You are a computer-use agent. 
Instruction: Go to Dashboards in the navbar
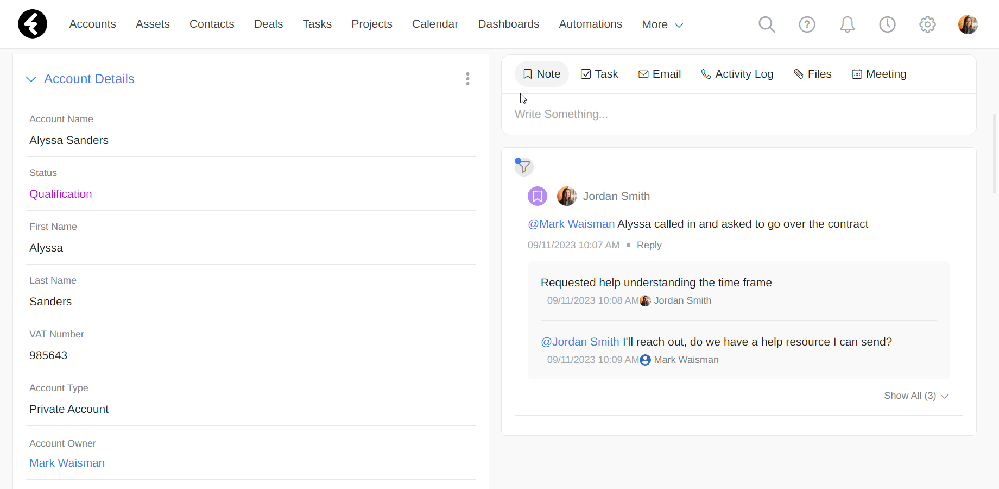coord(509,24)
